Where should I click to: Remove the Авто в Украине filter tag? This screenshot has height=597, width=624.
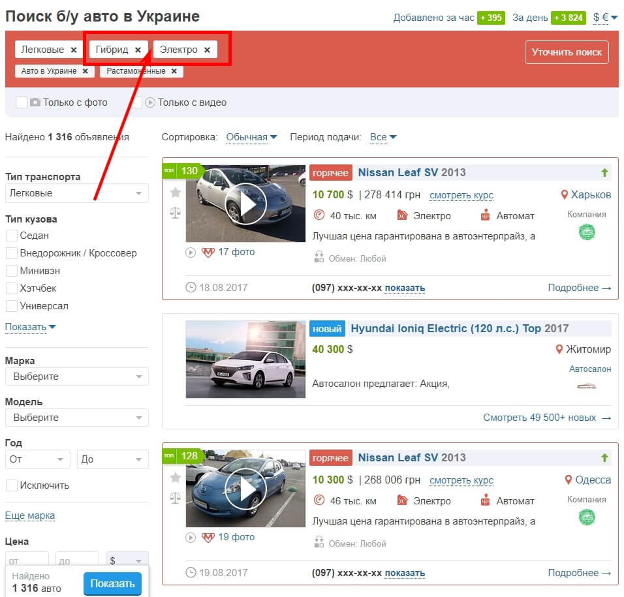tap(85, 71)
